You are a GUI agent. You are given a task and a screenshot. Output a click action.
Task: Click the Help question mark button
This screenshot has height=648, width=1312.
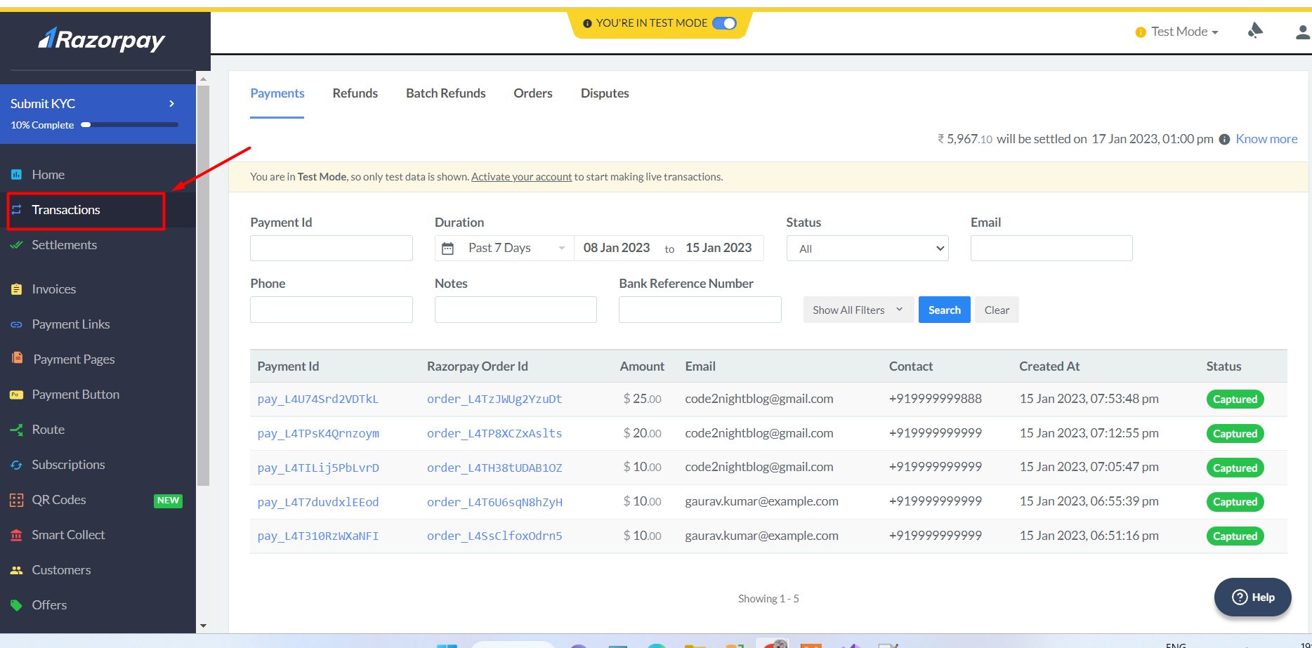[x=1253, y=597]
